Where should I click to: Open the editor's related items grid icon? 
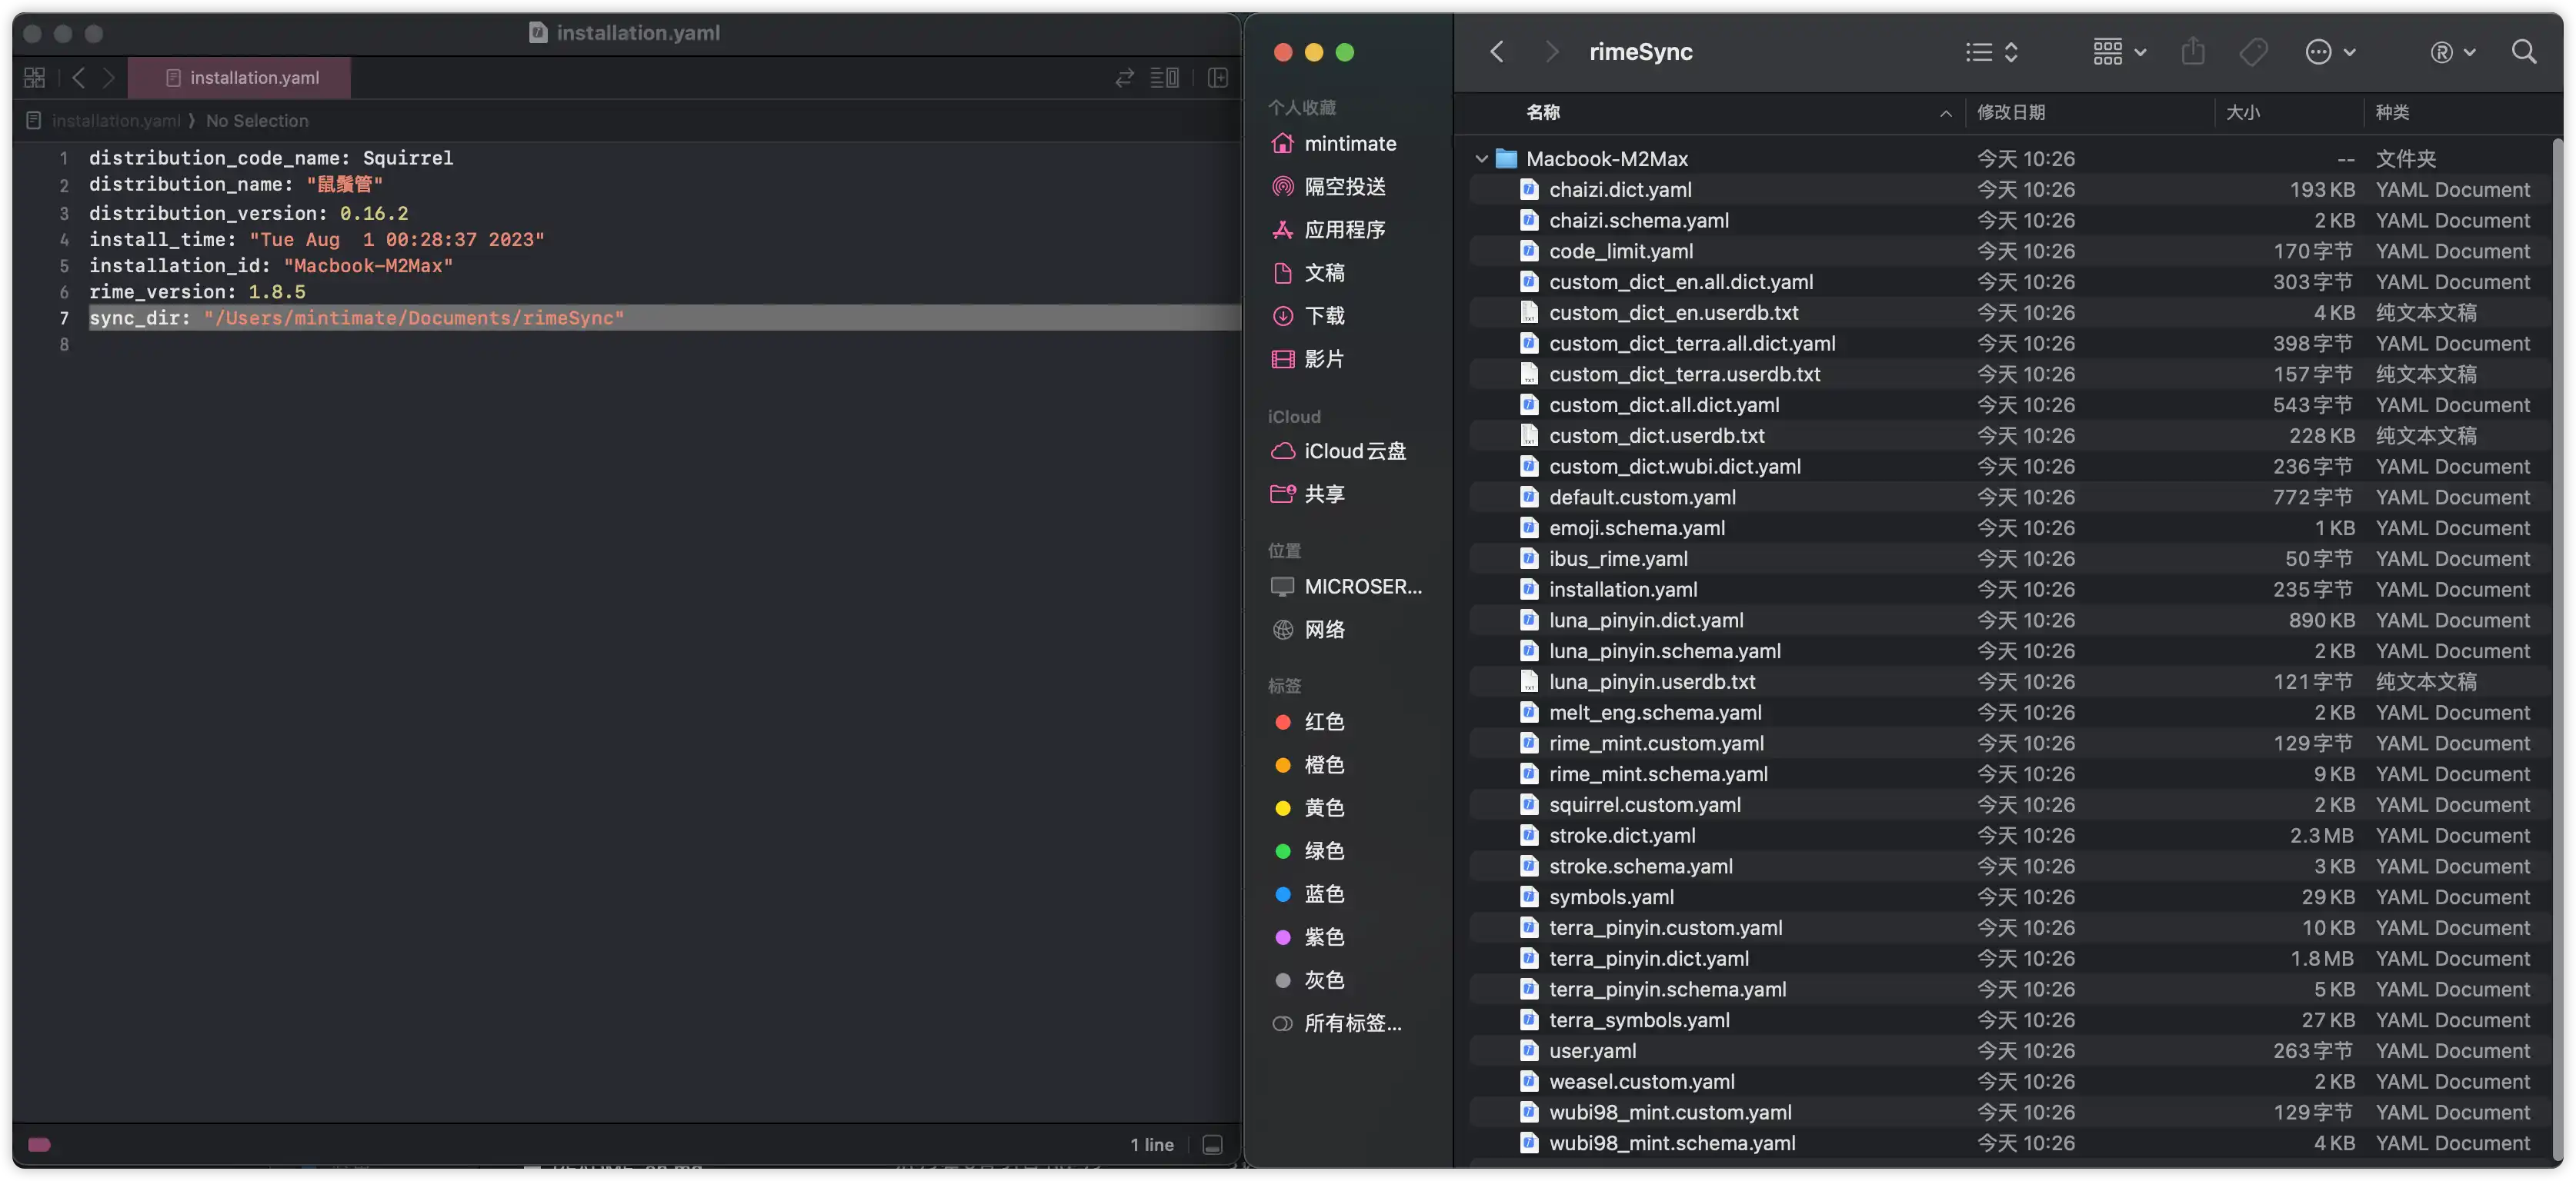[x=34, y=77]
